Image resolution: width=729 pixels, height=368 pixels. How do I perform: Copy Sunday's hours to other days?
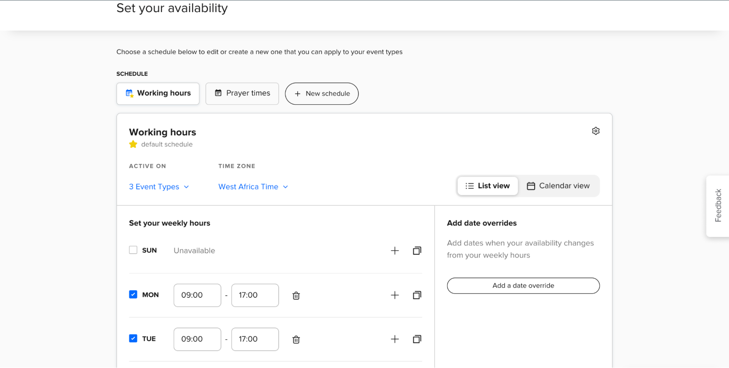coord(417,251)
